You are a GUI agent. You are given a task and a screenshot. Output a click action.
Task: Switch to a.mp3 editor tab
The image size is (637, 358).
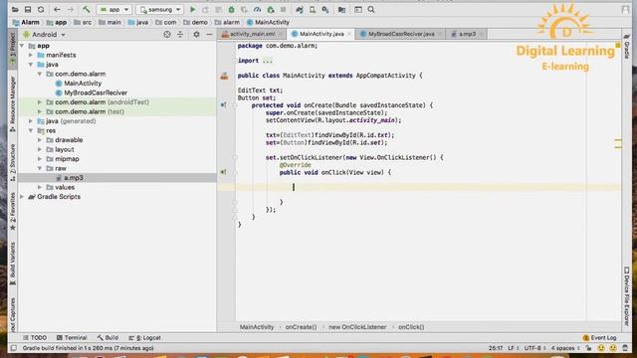click(467, 34)
